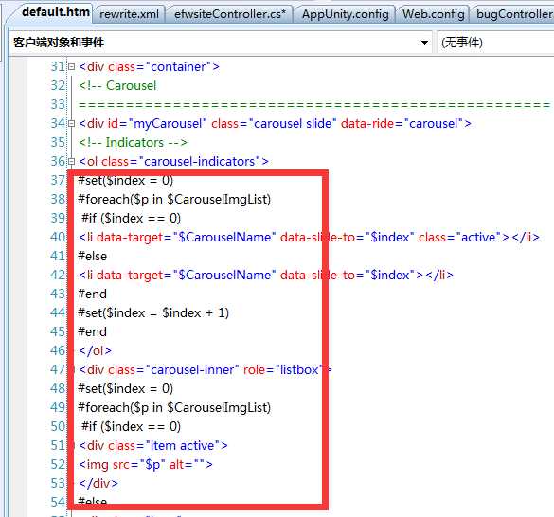
Task: Click '#else' on line 41
Action: pos(92,256)
